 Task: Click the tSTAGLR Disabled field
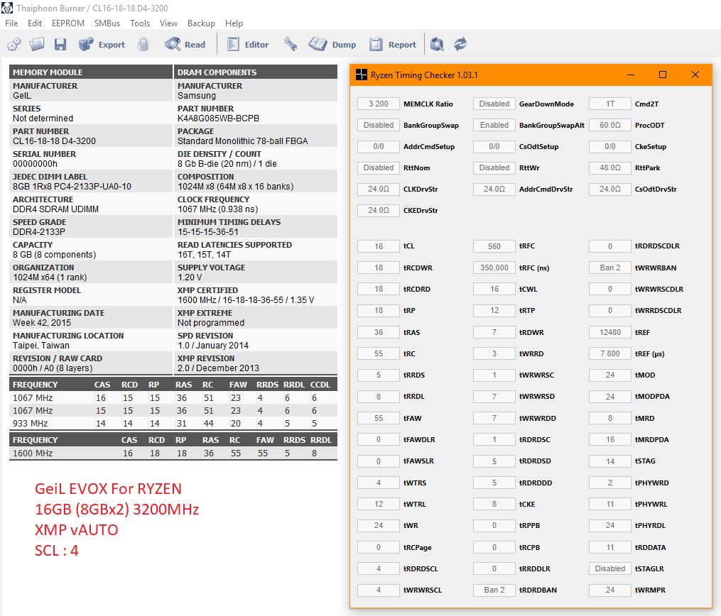[610, 568]
